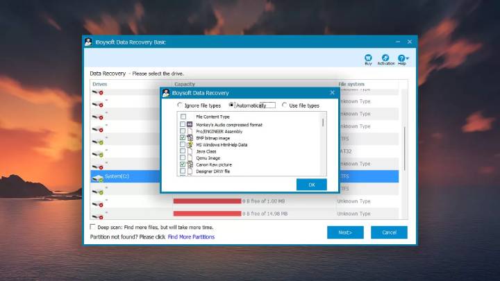This screenshot has width=500, height=281.
Task: Click the Qemu Image file icon
Action: click(190, 157)
